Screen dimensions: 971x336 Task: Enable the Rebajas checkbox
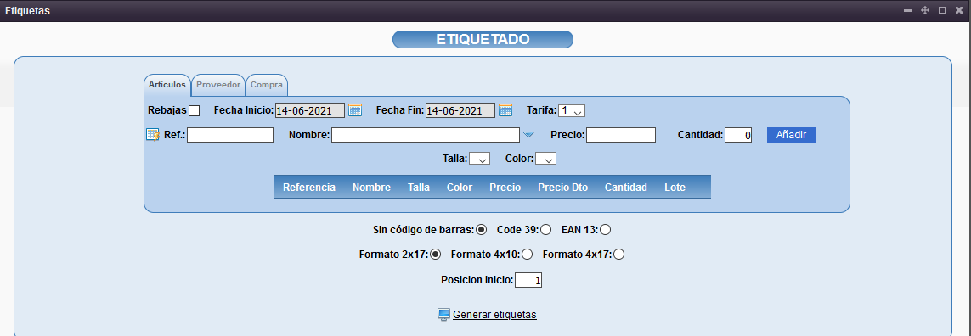point(194,111)
